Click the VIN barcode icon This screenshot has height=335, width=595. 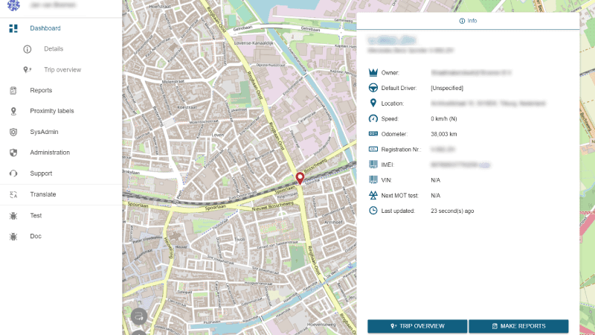point(373,179)
